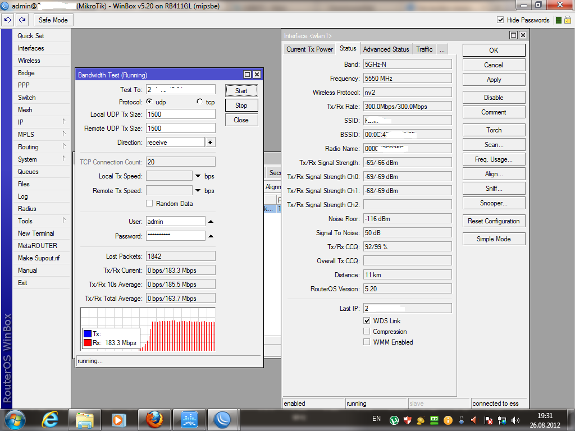Open Firefox from the taskbar
575x431 pixels.
pyautogui.click(x=154, y=419)
